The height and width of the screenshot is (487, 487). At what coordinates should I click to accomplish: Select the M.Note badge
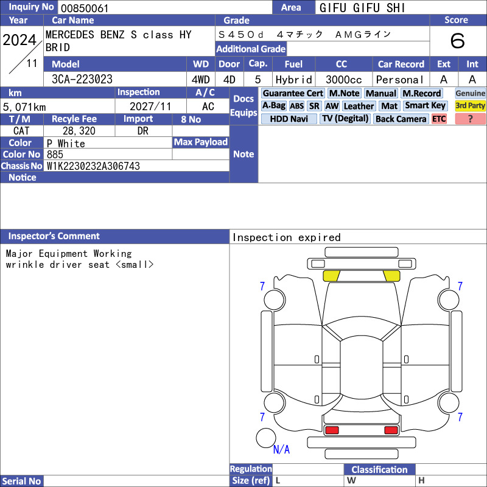point(344,93)
